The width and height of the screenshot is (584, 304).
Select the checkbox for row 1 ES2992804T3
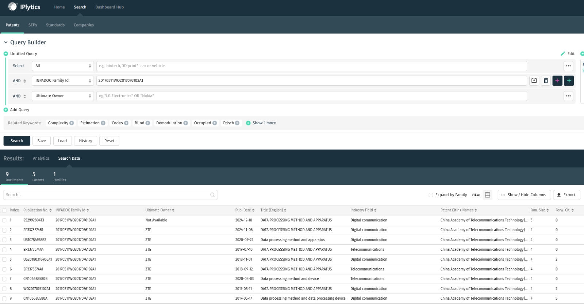coord(4,220)
